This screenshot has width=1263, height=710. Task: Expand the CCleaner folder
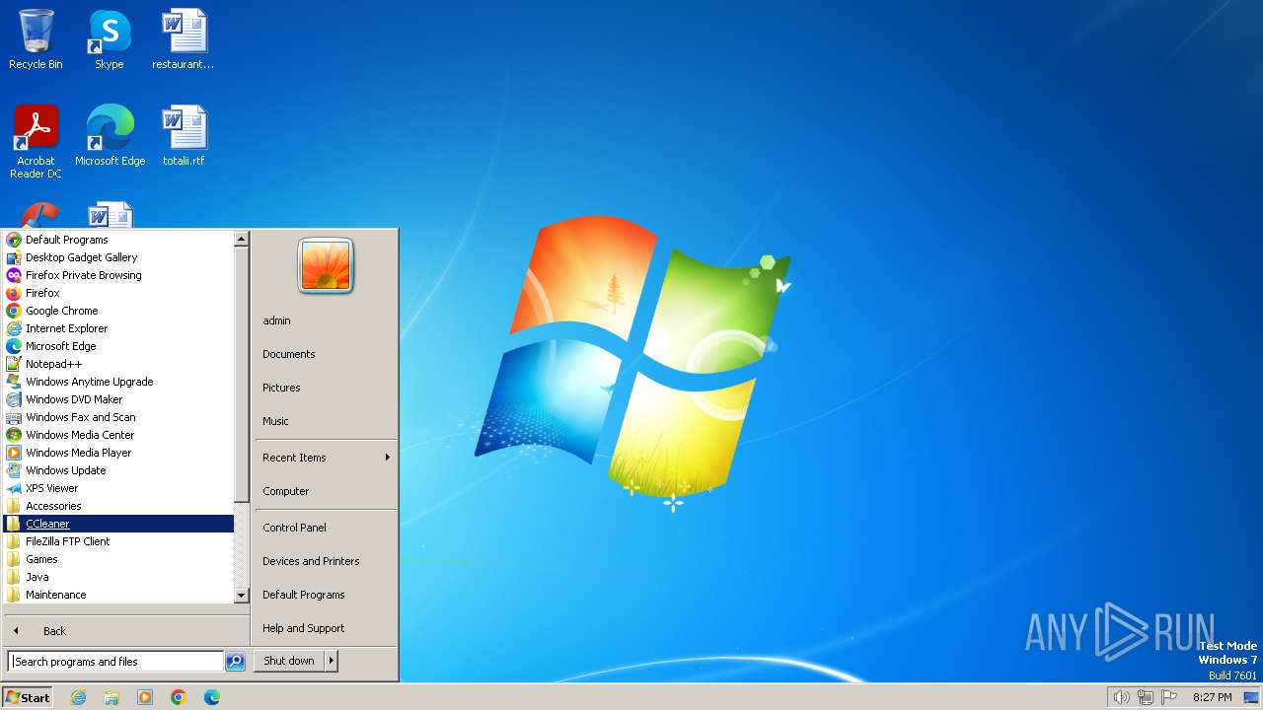pyautogui.click(x=118, y=524)
